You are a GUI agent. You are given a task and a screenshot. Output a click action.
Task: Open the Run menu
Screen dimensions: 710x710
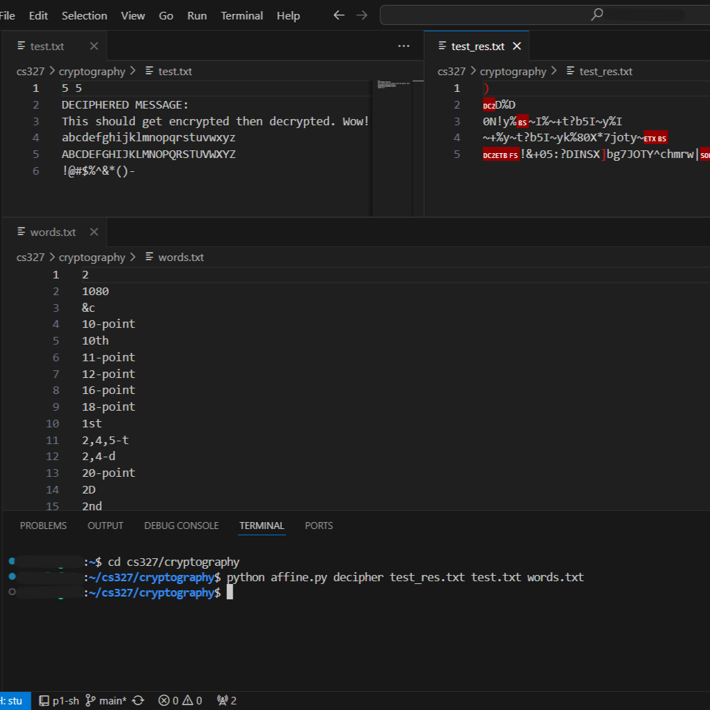click(x=197, y=16)
